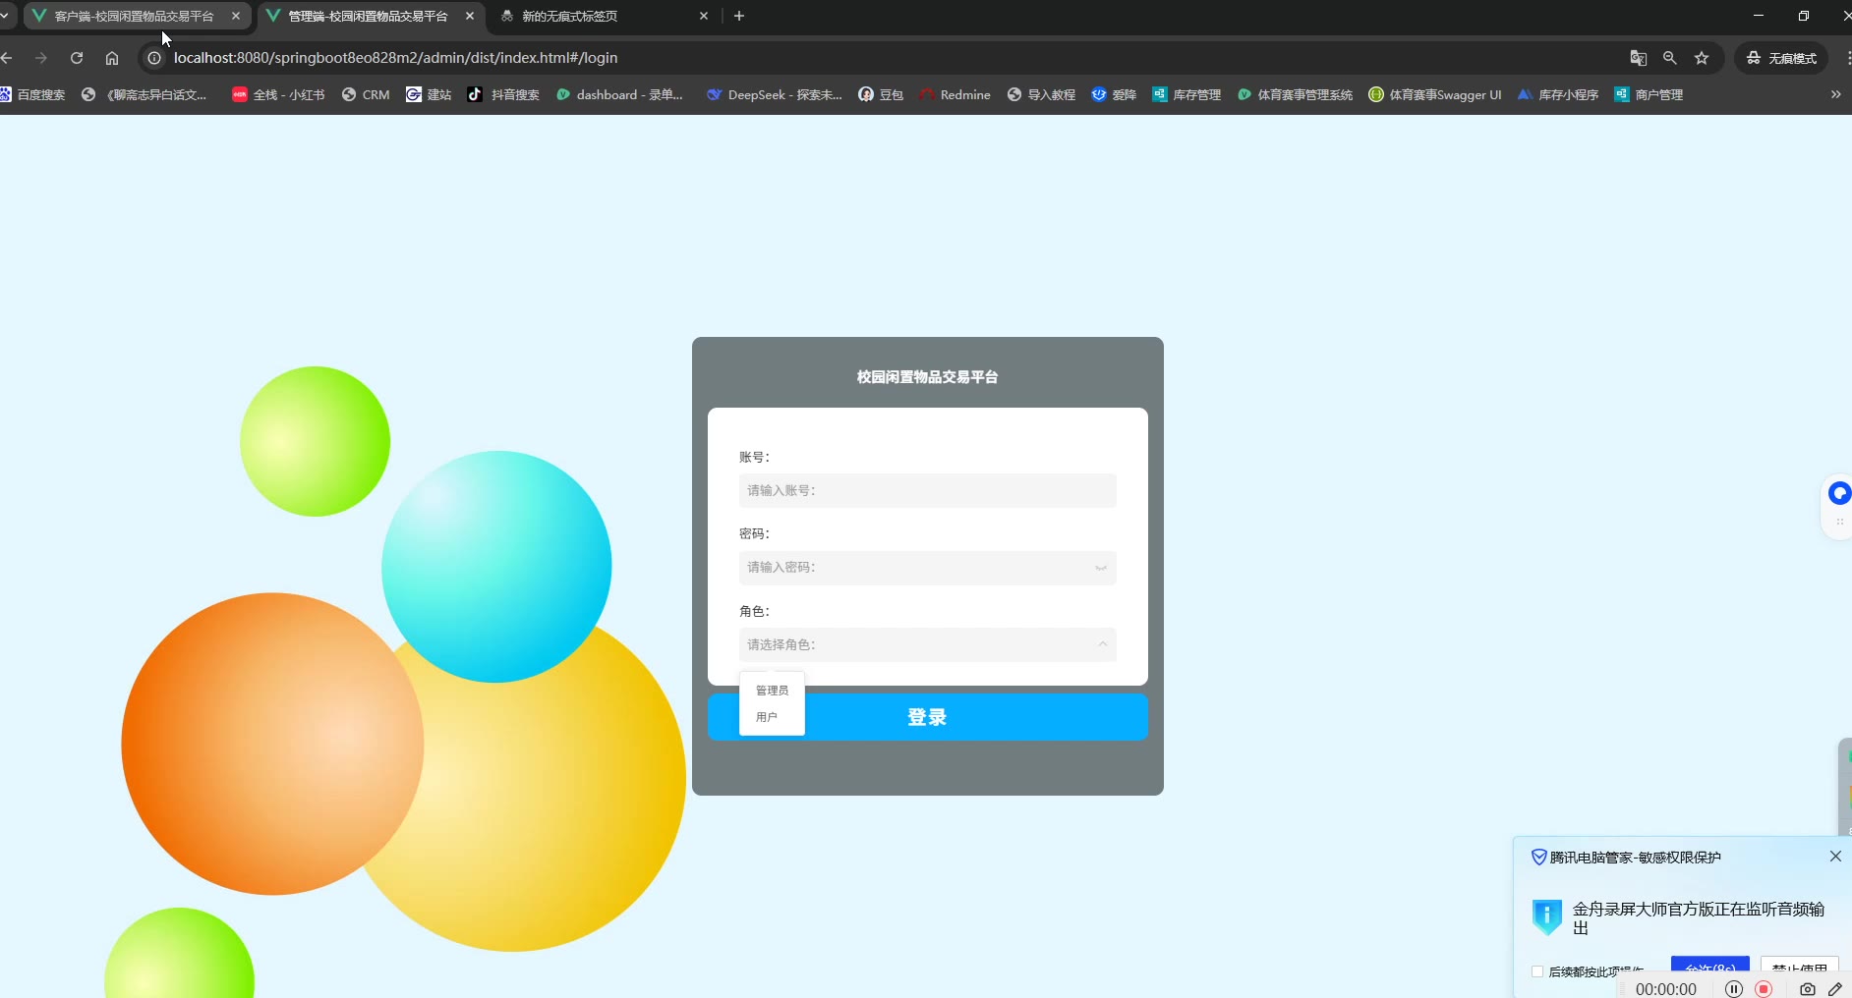Open the 商户管理 bookmark
This screenshot has height=998, width=1852.
point(1649,94)
